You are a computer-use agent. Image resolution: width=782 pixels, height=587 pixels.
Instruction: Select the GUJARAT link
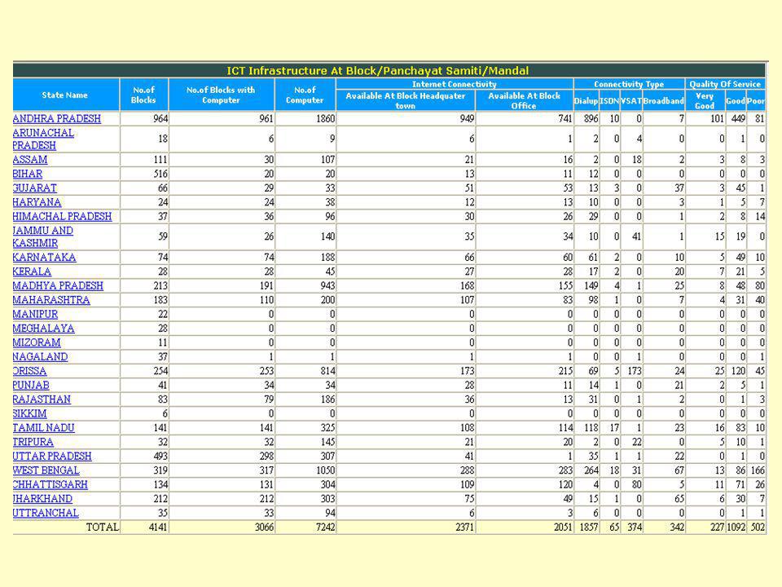pyautogui.click(x=35, y=188)
